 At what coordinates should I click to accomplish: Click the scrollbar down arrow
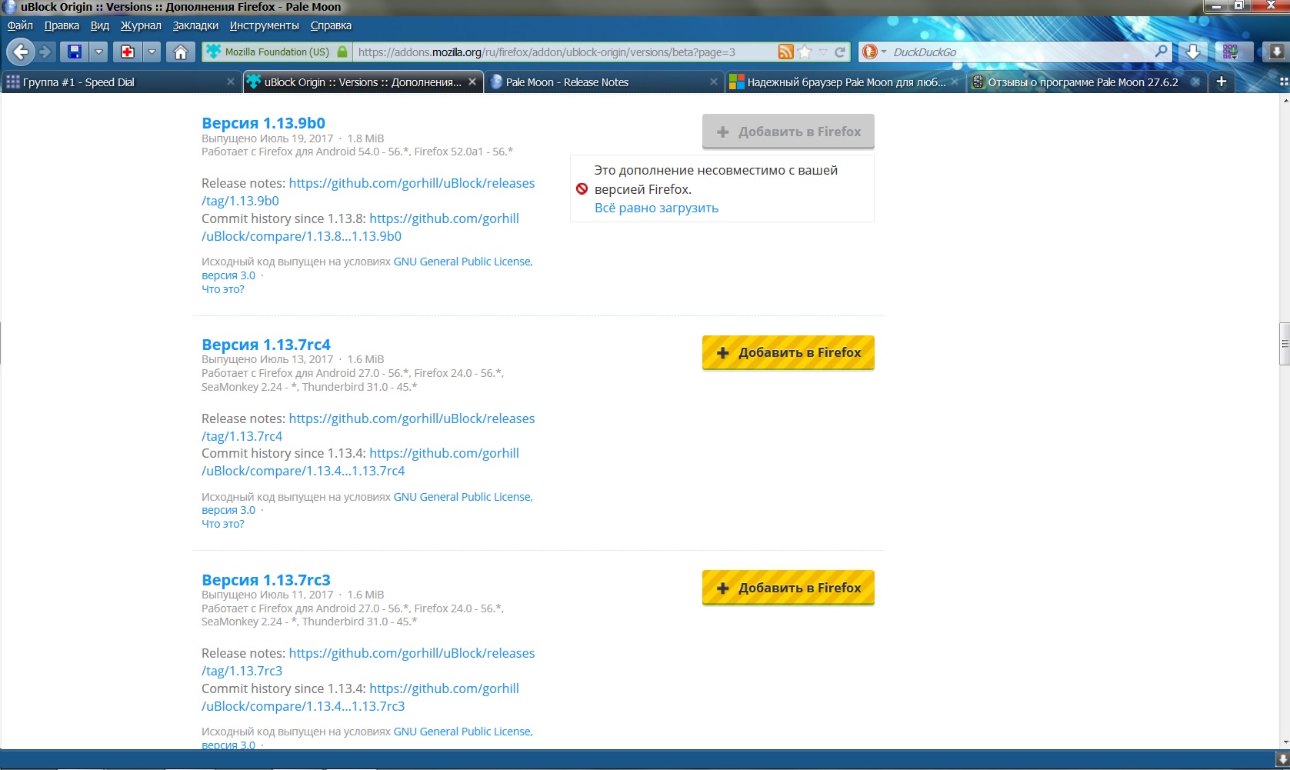pos(1284,742)
